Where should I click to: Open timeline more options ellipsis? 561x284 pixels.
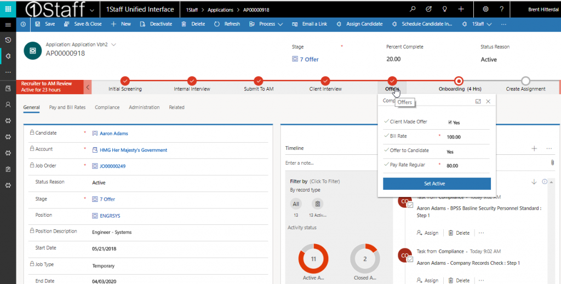click(549, 148)
